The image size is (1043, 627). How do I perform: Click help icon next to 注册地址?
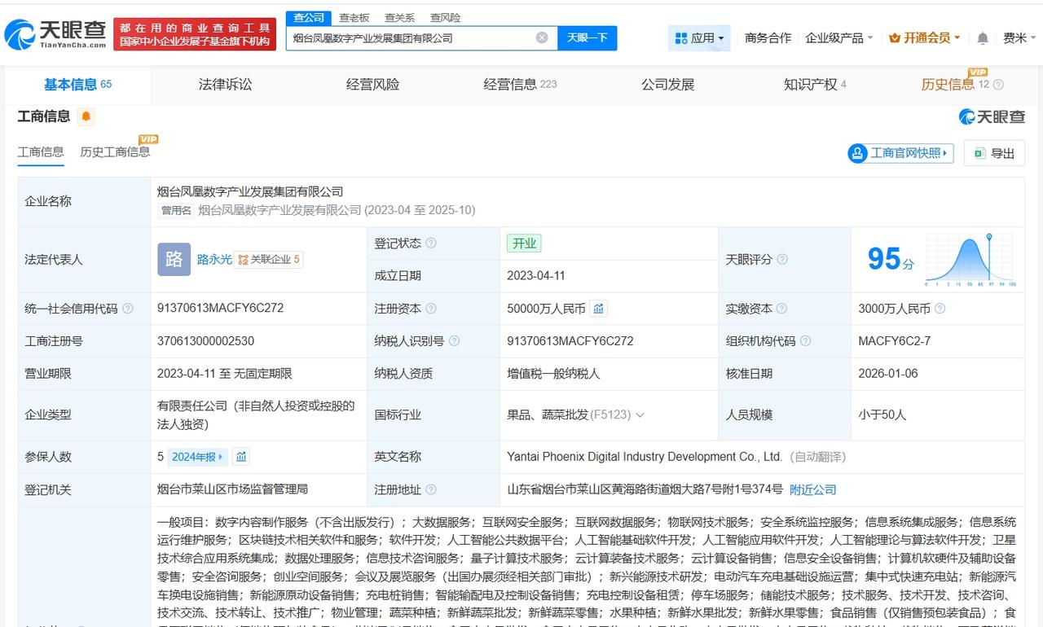coord(431,489)
